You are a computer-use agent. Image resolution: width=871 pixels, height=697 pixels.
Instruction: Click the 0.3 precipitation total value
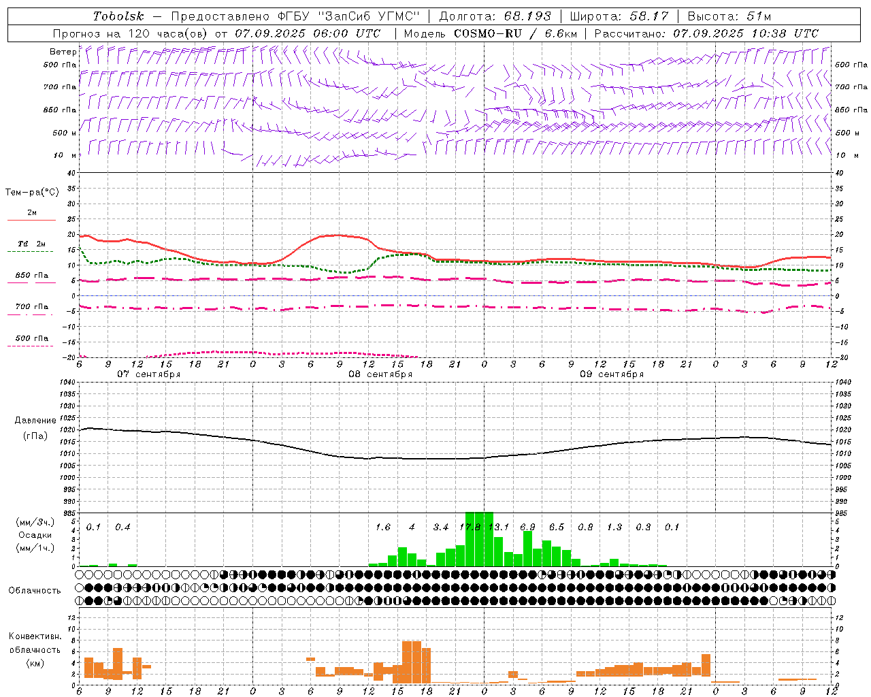(x=643, y=528)
